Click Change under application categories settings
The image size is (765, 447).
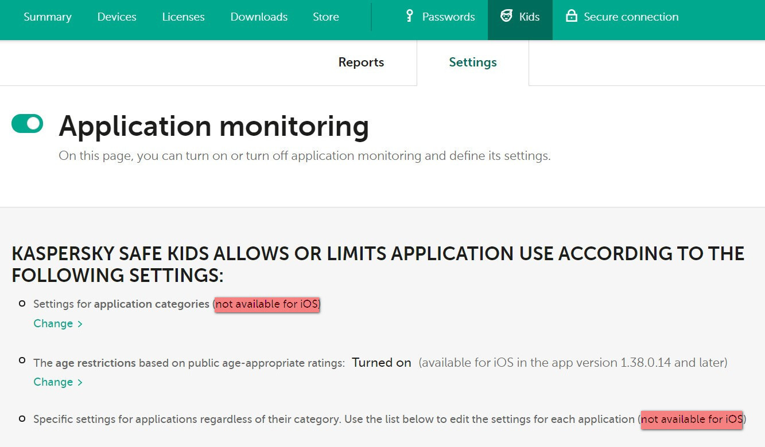pyautogui.click(x=58, y=324)
